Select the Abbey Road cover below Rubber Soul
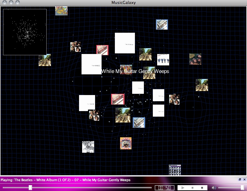 point(202,85)
